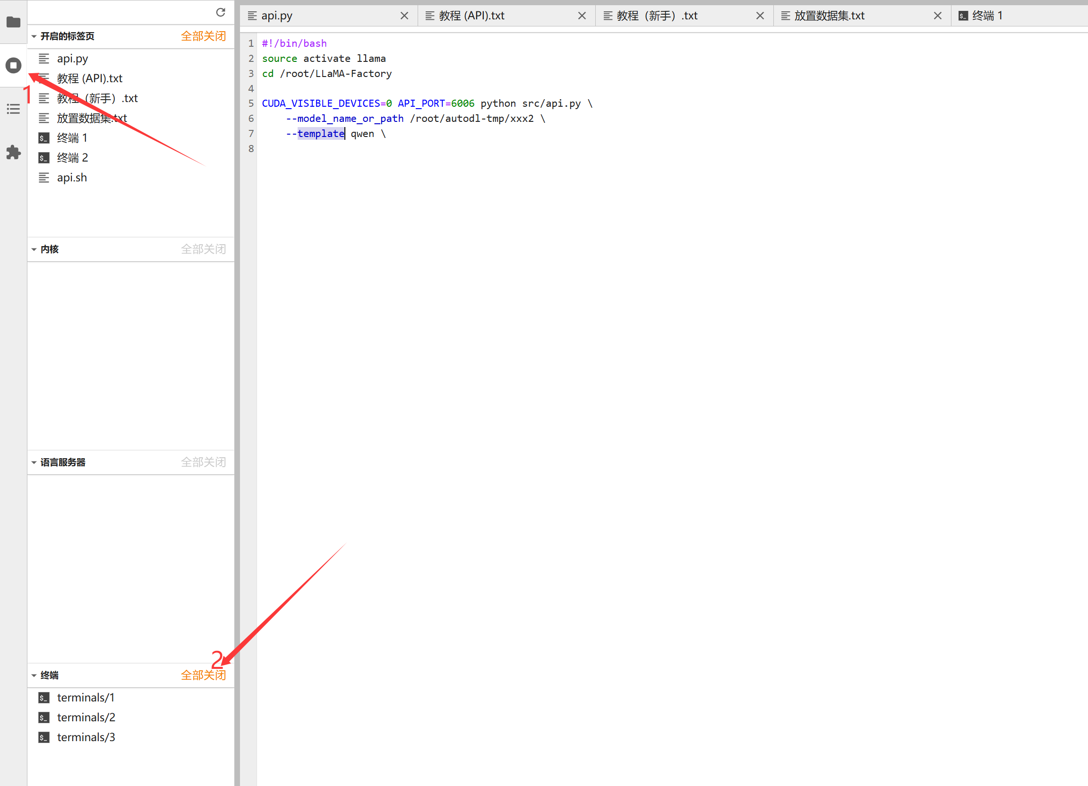
Task: Open the extension manager puzzle icon
Action: point(13,153)
